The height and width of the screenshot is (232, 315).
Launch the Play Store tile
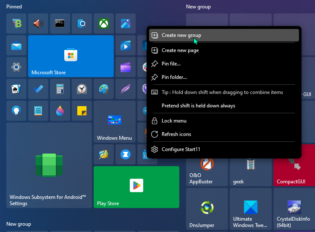pos(136,187)
